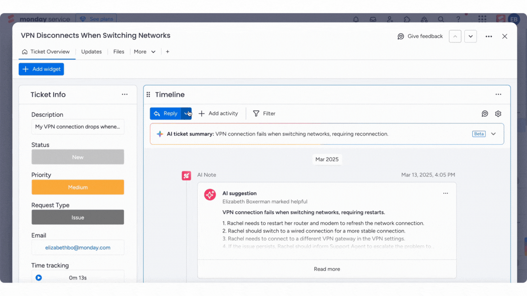Expand the AI ticket summary chevron
This screenshot has width=527, height=296.
pos(494,134)
